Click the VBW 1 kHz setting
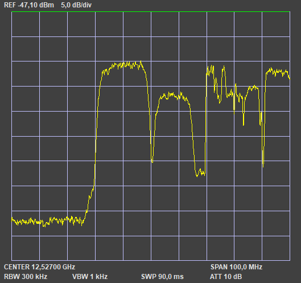This screenshot has height=283, width=301. (x=90, y=277)
